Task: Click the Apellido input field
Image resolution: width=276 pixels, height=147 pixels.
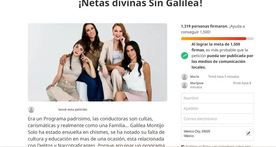Action: 217,108
